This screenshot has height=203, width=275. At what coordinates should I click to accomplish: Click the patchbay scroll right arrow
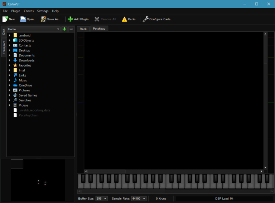pos(262,171)
